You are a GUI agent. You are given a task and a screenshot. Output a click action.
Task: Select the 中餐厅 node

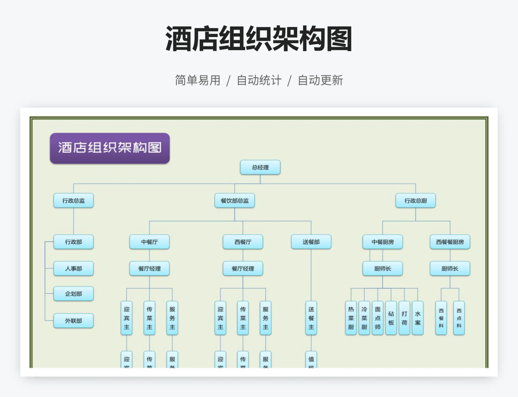tap(149, 242)
